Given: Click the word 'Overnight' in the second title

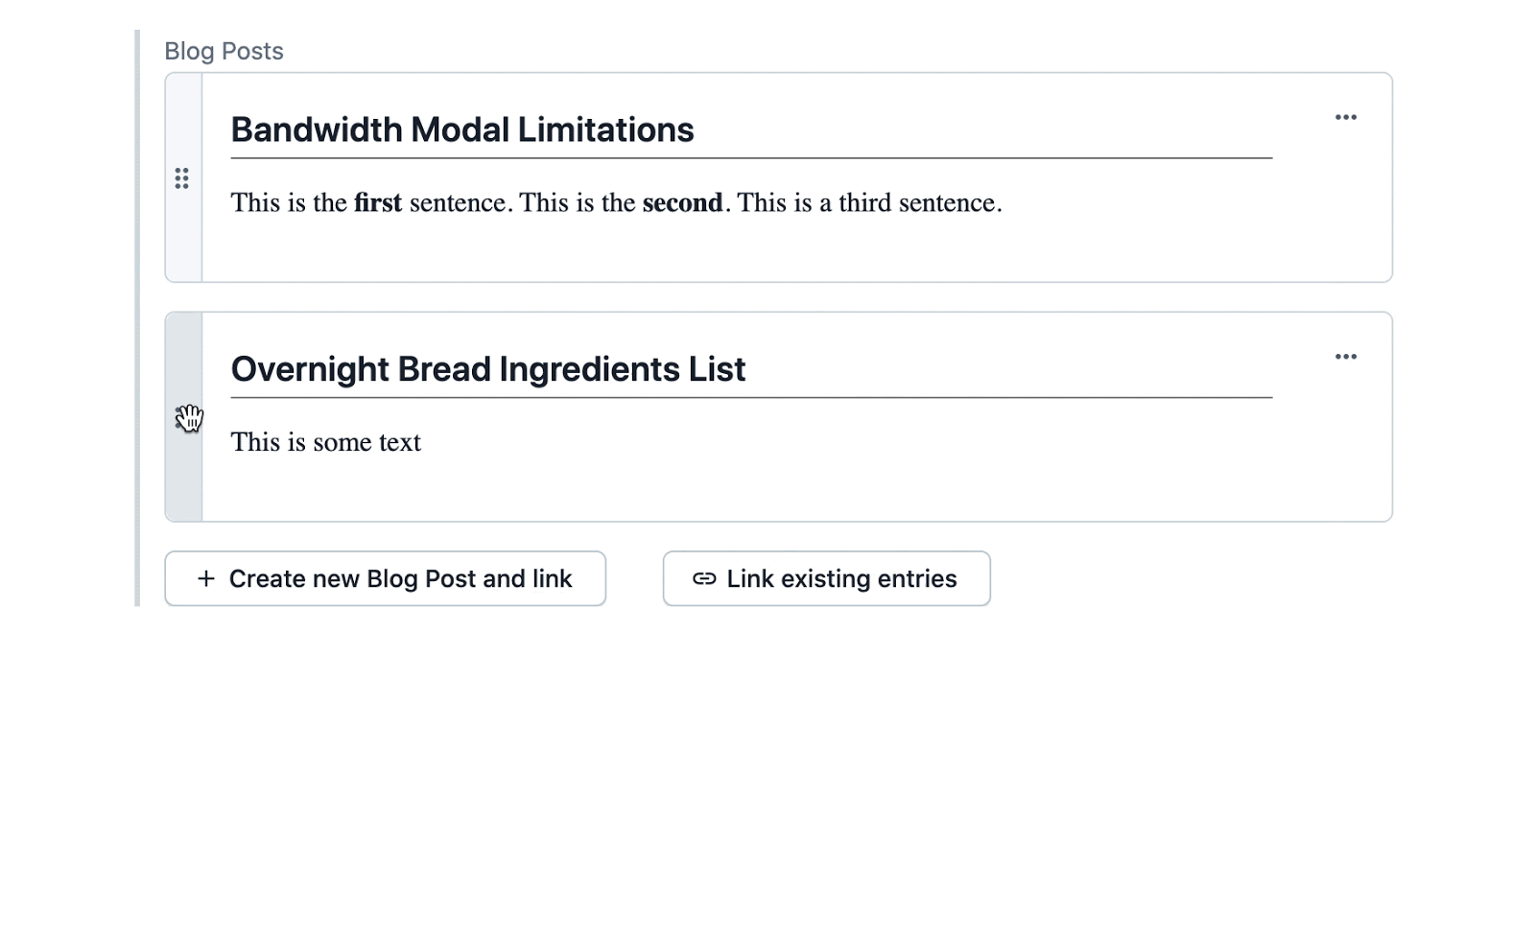Looking at the screenshot, I should tap(309, 369).
